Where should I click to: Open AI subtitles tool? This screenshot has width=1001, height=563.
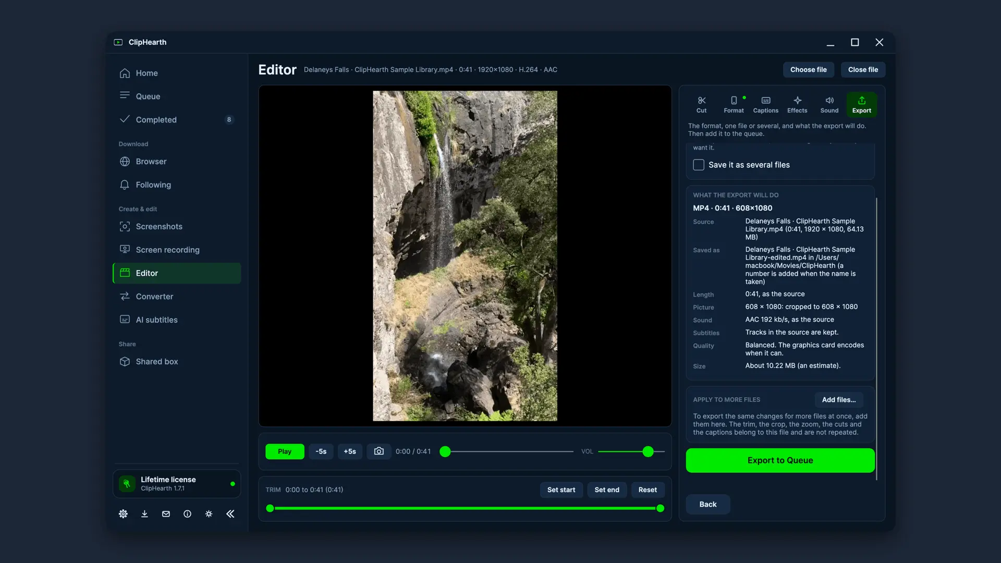[x=177, y=320]
